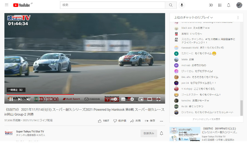Skip to the next video
The image size is (247, 144).
20,99
